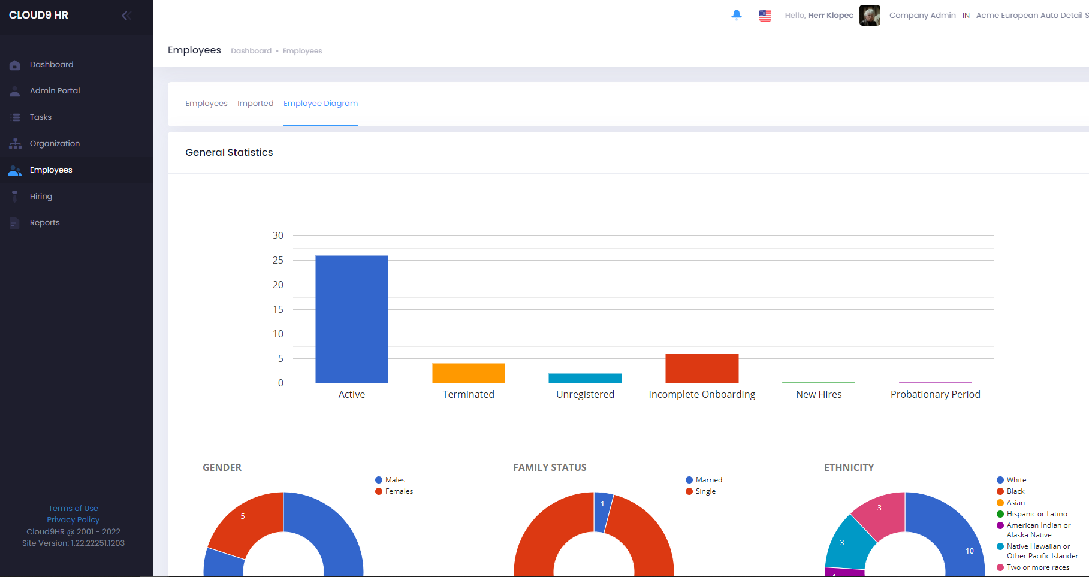Click the Active bar in the statistics chart

coord(351,318)
